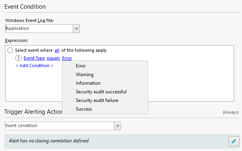Click the Add Condition link
Screen dimensions: 242x151
pyautogui.click(x=35, y=65)
